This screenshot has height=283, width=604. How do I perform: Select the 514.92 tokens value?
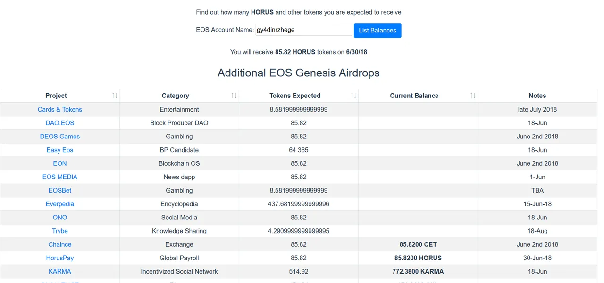pyautogui.click(x=299, y=271)
